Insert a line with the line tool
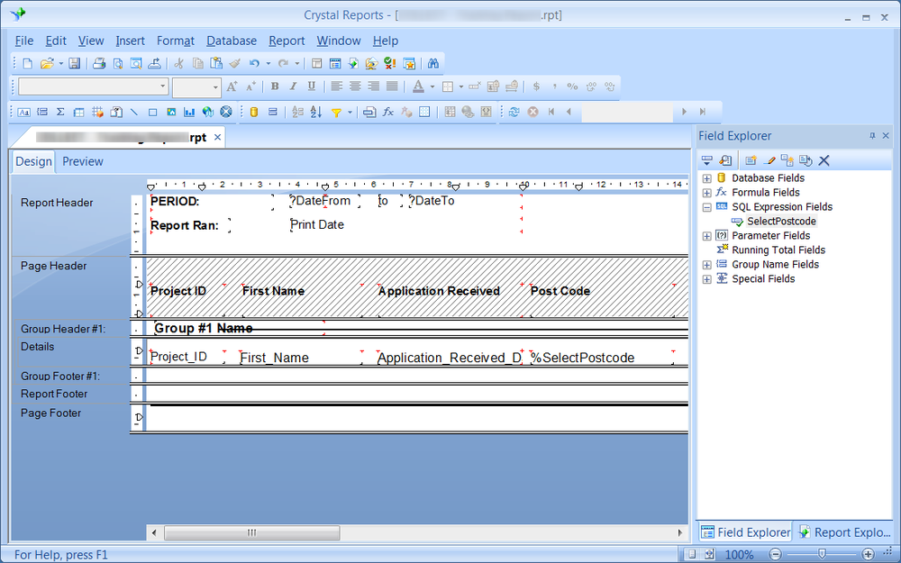The height and width of the screenshot is (563, 901). pyautogui.click(x=134, y=112)
